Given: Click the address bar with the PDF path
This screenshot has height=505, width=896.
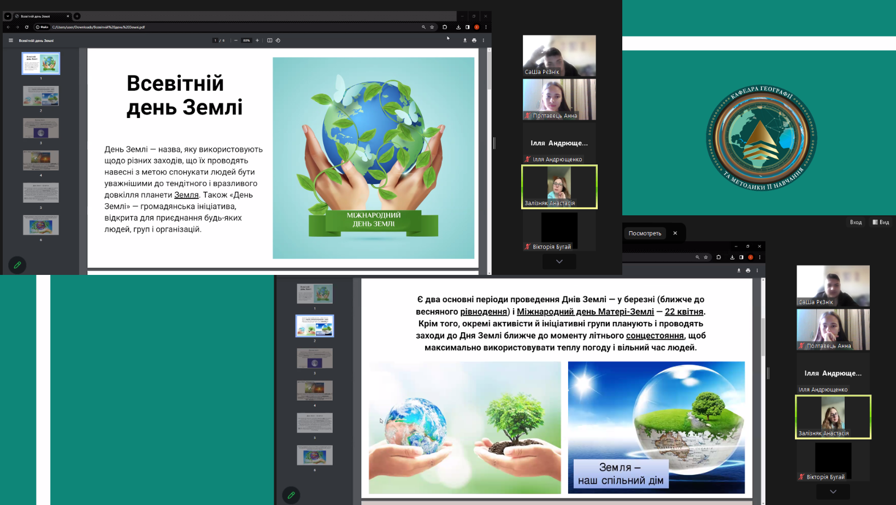Looking at the screenshot, I should point(235,27).
